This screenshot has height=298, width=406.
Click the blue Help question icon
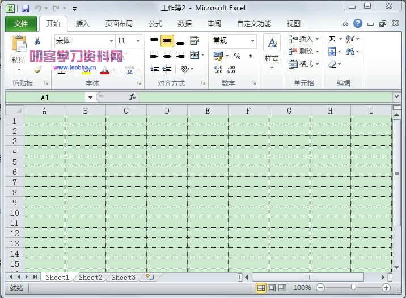tap(358, 23)
